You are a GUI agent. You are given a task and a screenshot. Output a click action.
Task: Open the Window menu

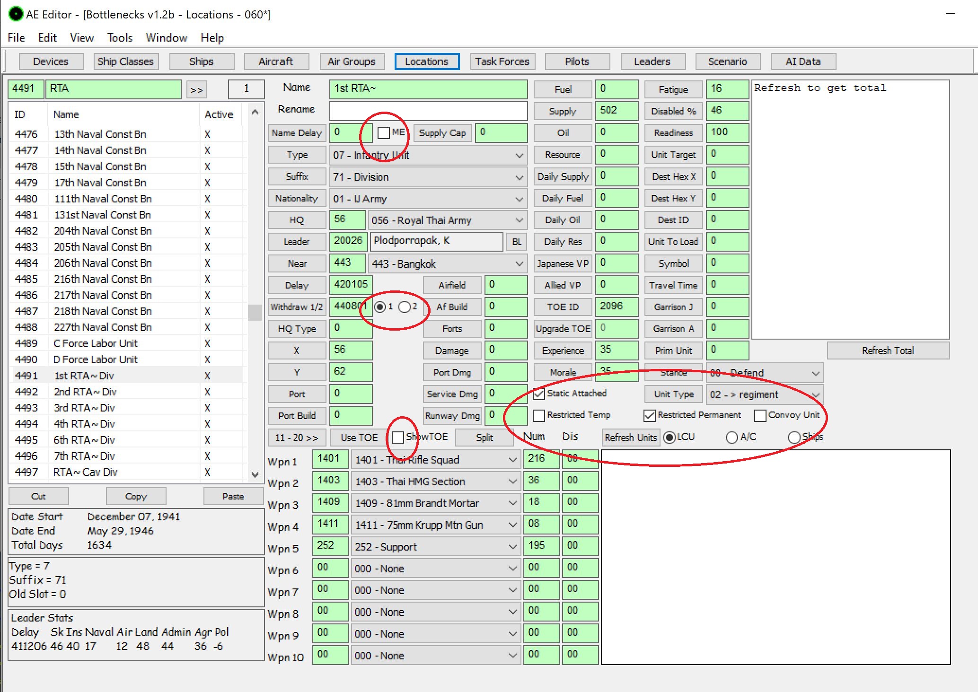point(166,37)
